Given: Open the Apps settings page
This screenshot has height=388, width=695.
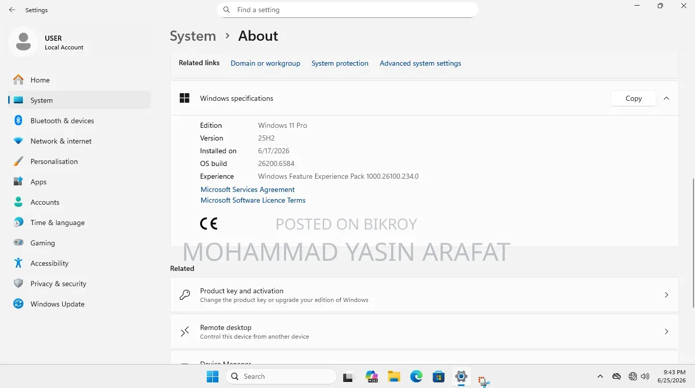Looking at the screenshot, I should pyautogui.click(x=79, y=182).
